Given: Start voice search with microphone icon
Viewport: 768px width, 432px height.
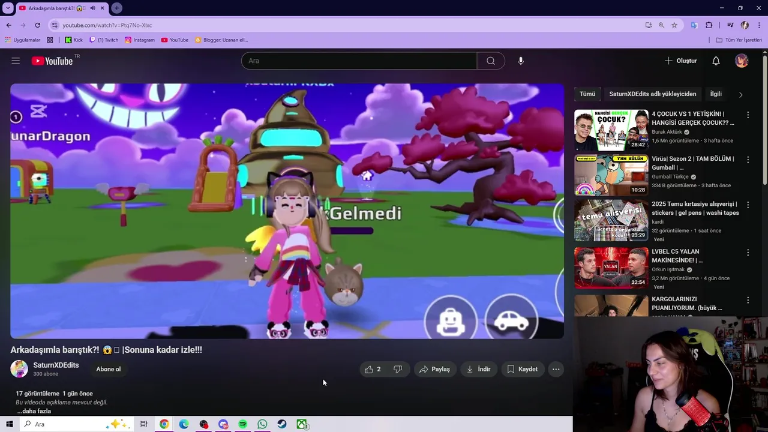Looking at the screenshot, I should tap(521, 61).
